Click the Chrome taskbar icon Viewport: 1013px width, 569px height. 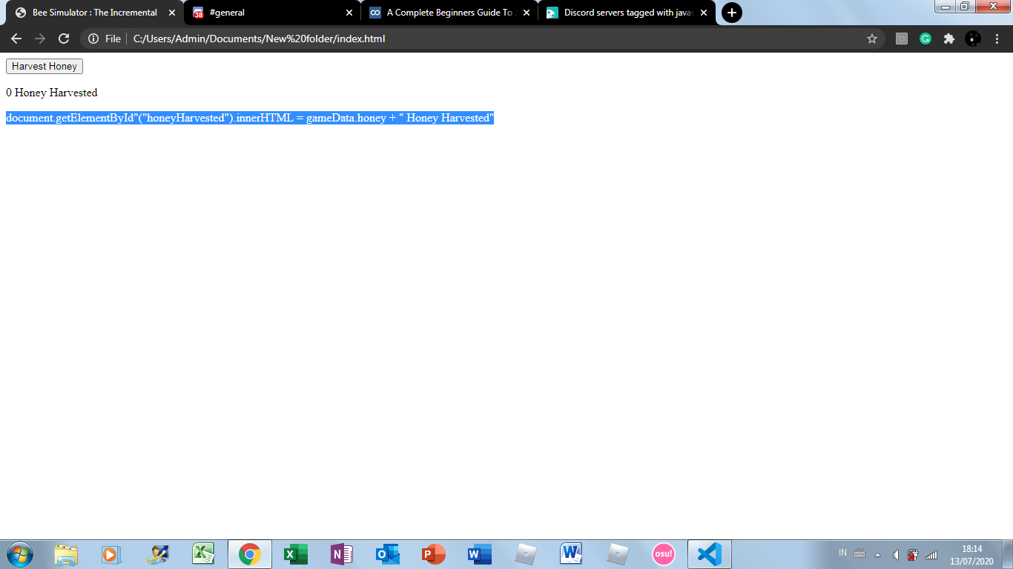coord(250,554)
